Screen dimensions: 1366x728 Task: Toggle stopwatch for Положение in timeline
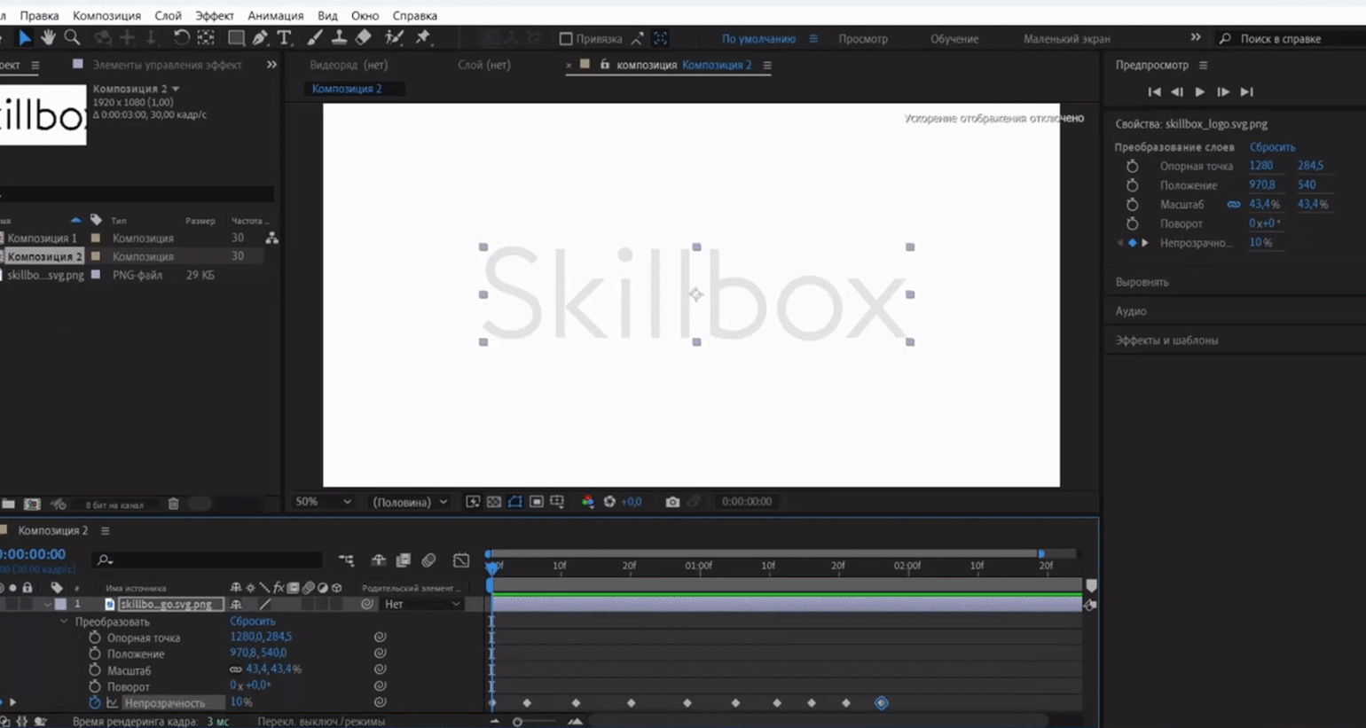pyautogui.click(x=95, y=654)
